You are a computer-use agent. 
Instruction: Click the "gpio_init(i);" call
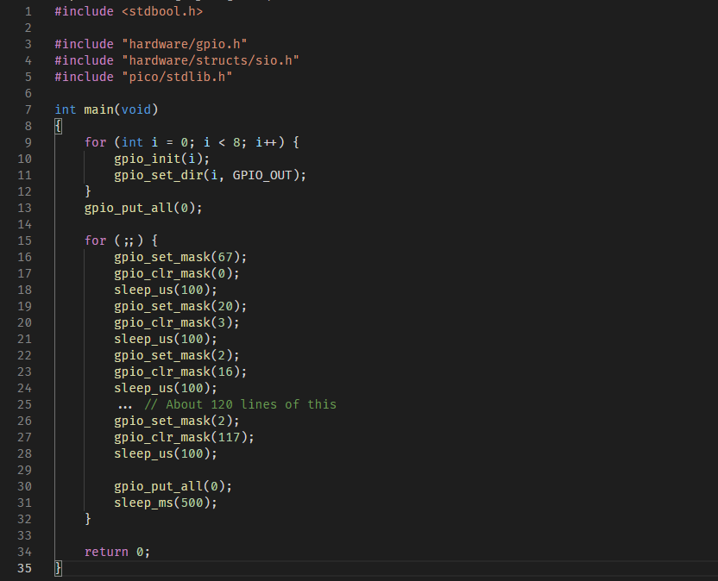(x=161, y=159)
